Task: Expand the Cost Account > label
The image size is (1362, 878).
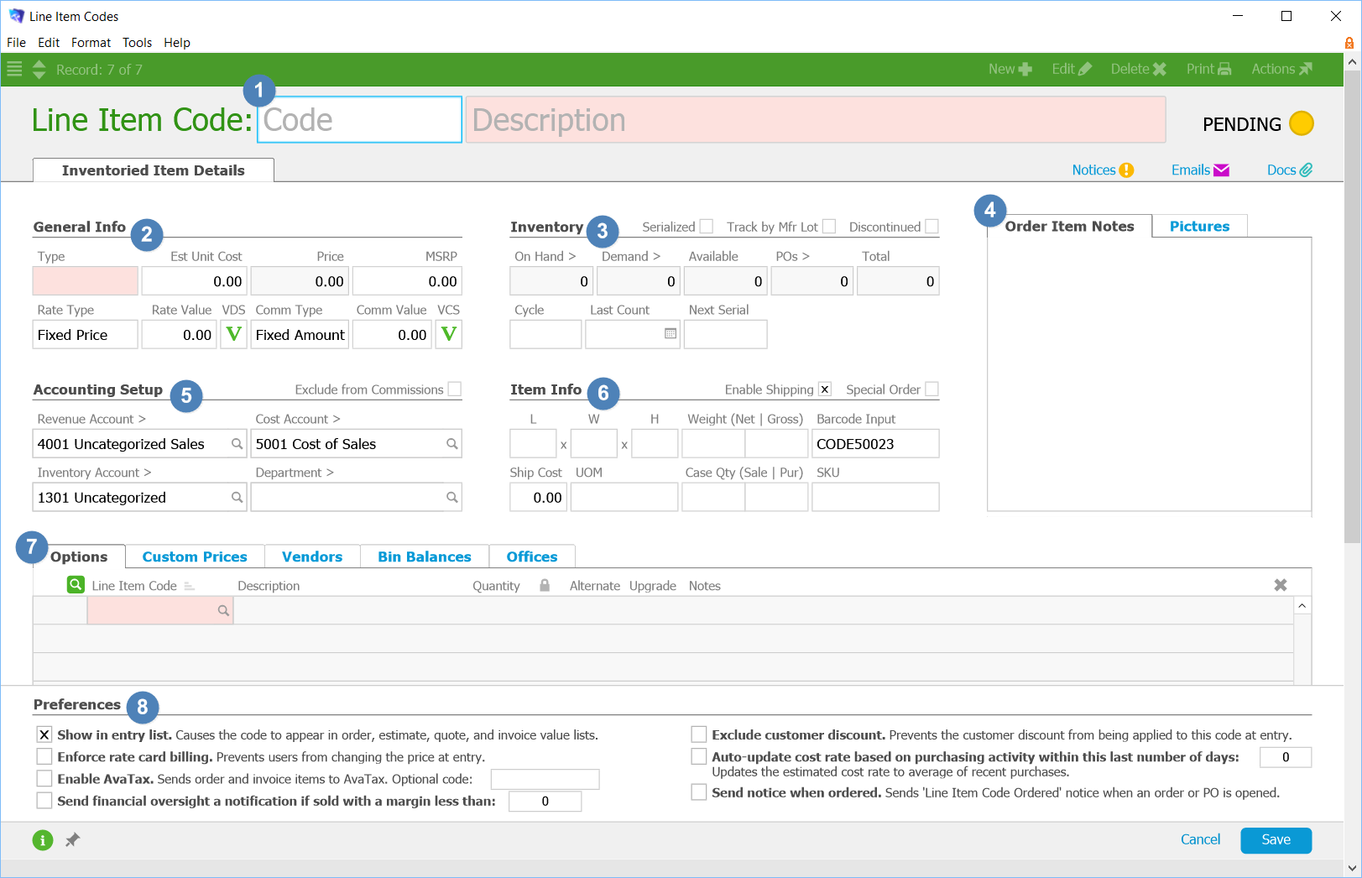Action: click(x=298, y=419)
